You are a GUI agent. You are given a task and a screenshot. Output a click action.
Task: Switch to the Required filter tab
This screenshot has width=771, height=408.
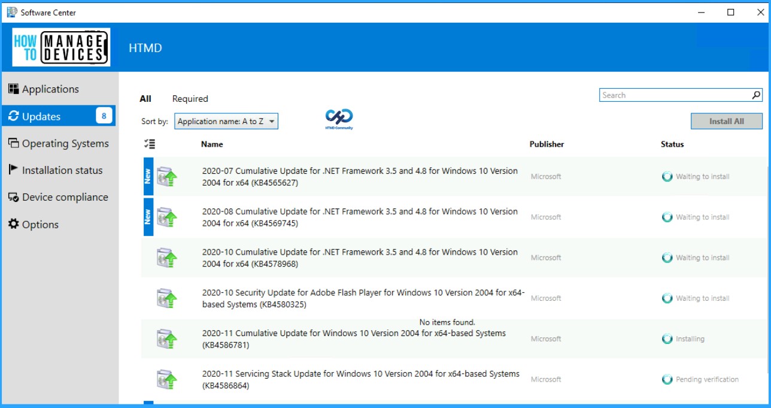click(190, 99)
